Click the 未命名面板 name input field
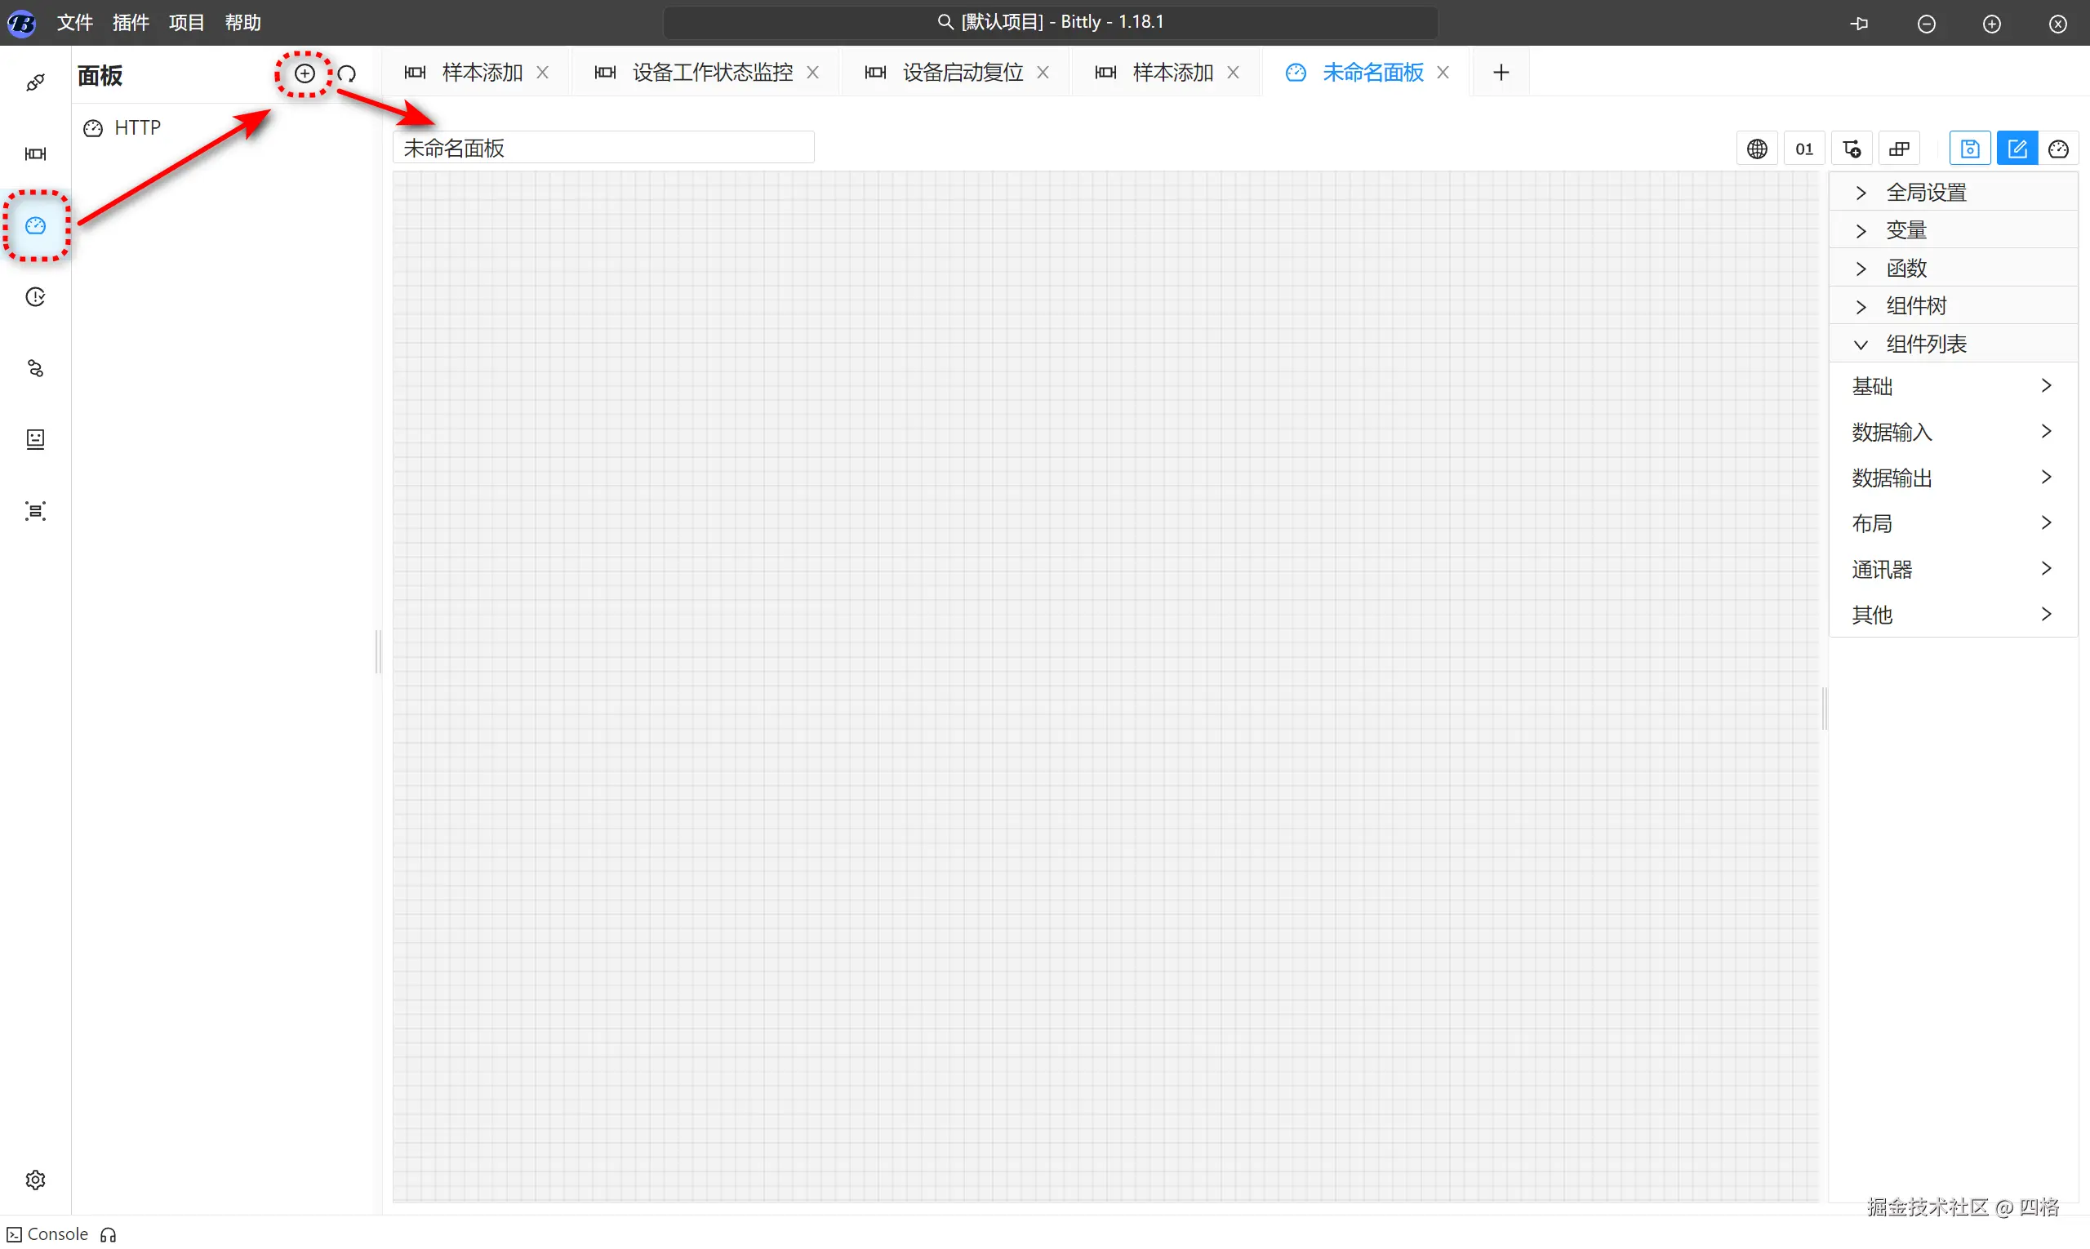This screenshot has height=1249, width=2090. click(603, 148)
